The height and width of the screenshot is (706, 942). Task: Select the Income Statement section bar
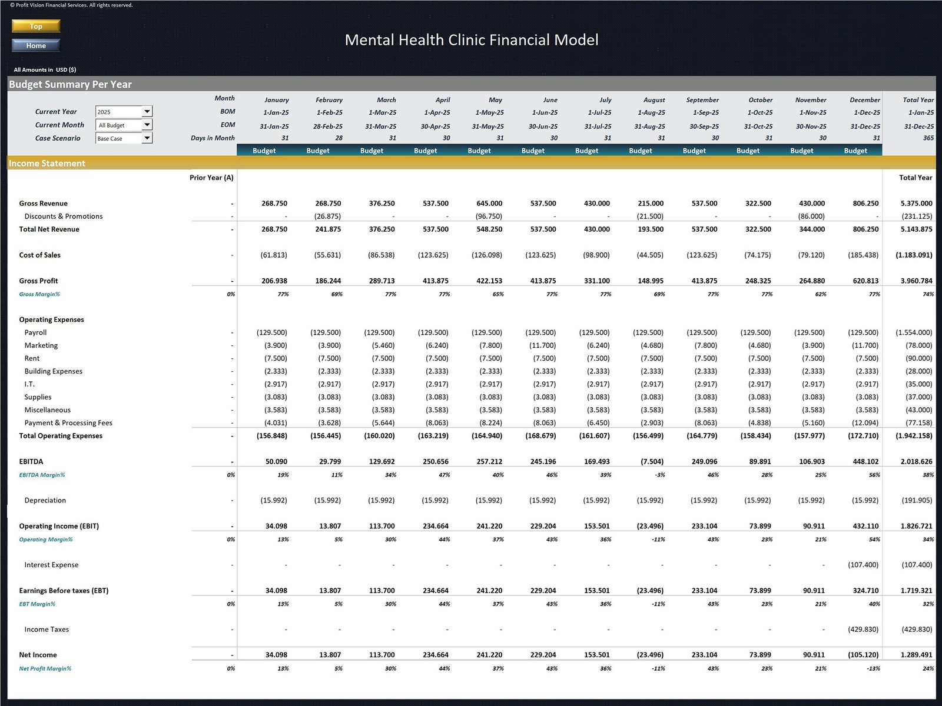point(47,163)
